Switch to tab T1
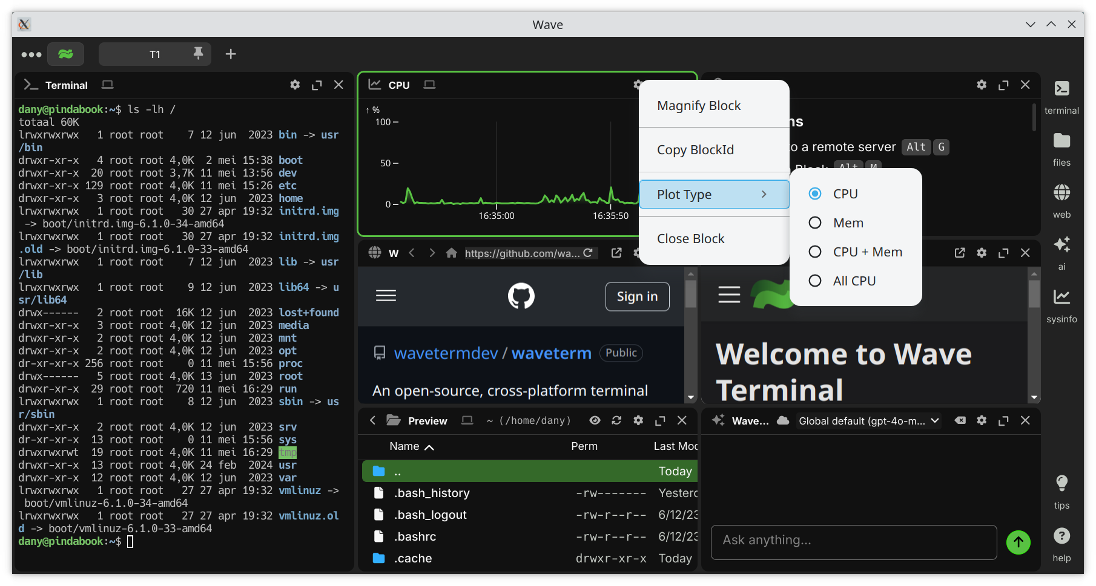The image size is (1096, 586). point(155,54)
